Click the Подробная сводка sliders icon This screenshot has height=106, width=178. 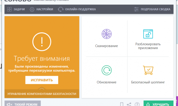136,9
